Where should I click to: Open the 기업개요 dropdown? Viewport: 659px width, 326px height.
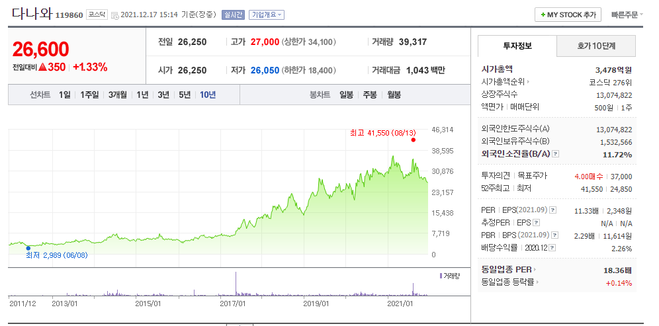pos(267,15)
